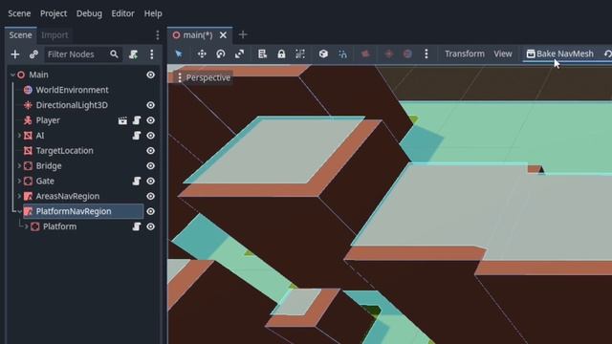The height and width of the screenshot is (344, 612).
Task: Open the Scene dock tab options dots
Action: click(157, 35)
